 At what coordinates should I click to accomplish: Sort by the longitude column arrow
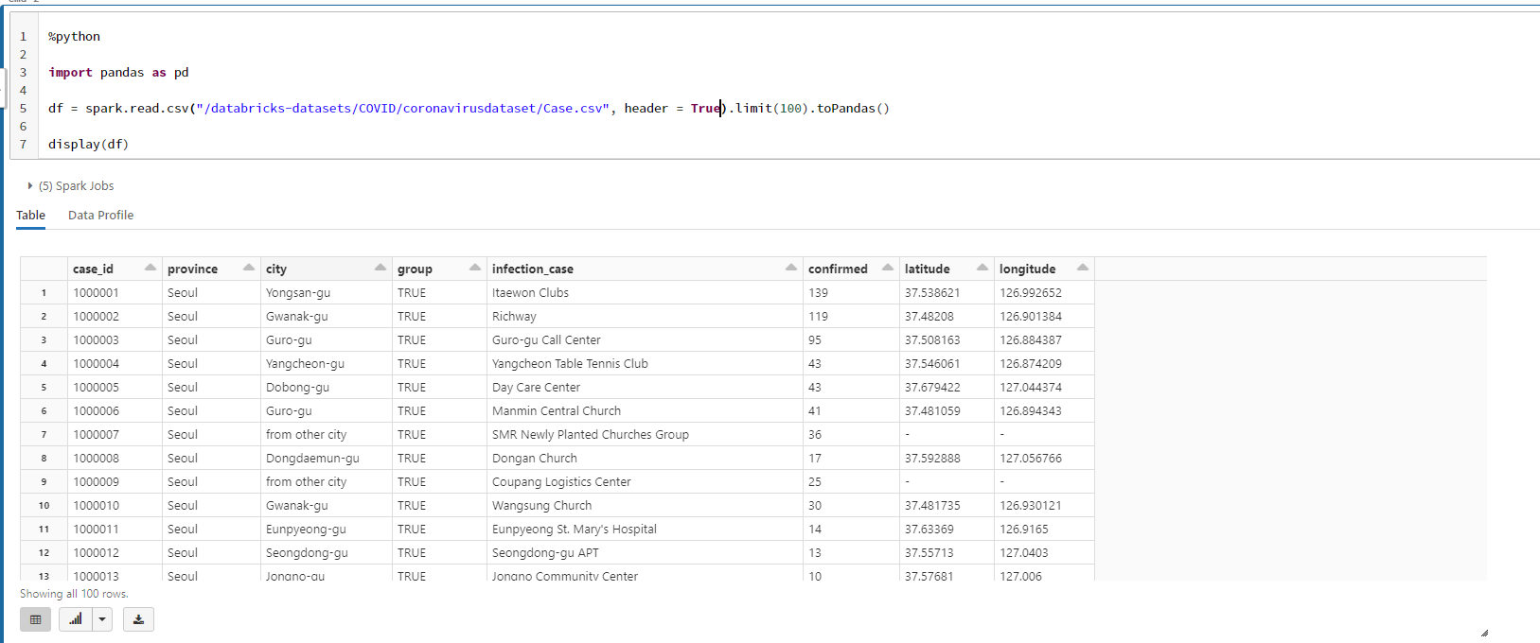(x=1082, y=268)
